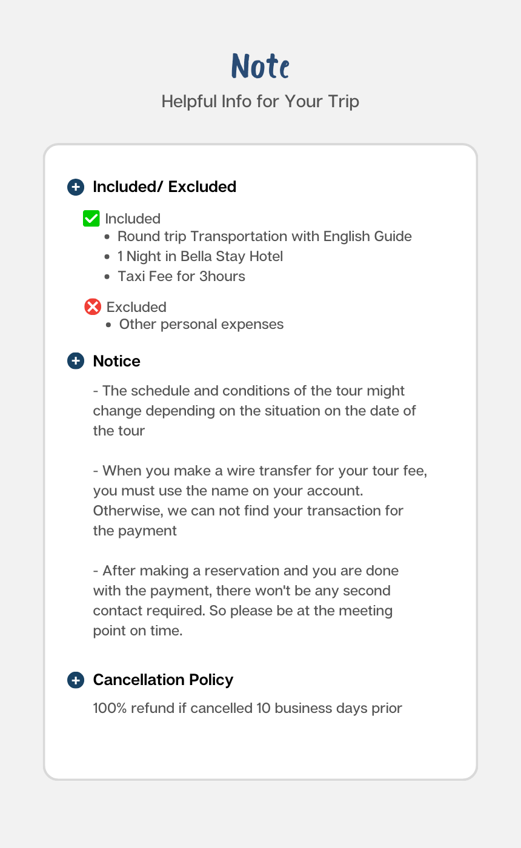Click the Included/ Excluded heading text
Viewport: 521px width, 848px height.
164,187
